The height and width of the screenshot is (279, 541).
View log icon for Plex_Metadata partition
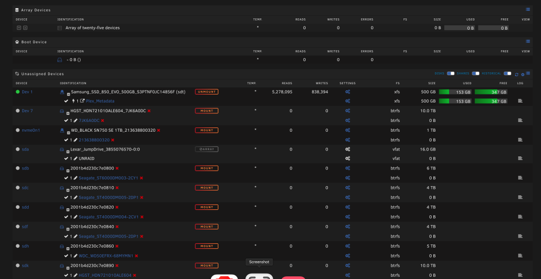pyautogui.click(x=520, y=101)
